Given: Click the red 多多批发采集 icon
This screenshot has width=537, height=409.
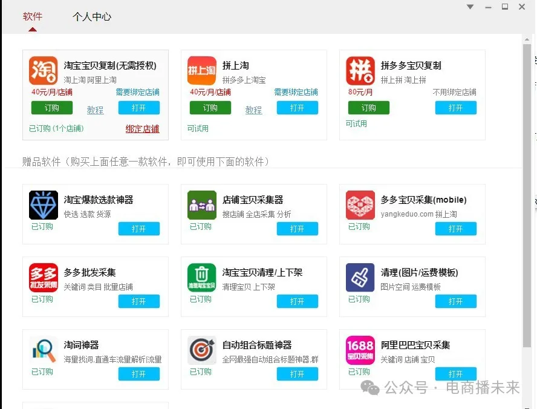Looking at the screenshot, I should [43, 278].
